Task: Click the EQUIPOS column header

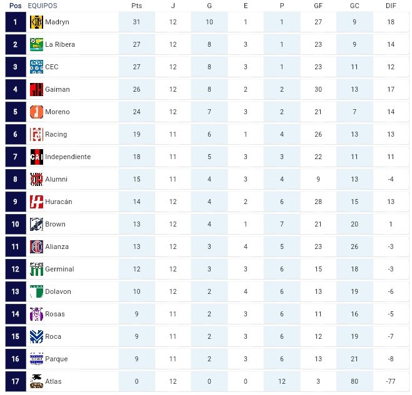Action: [x=43, y=6]
